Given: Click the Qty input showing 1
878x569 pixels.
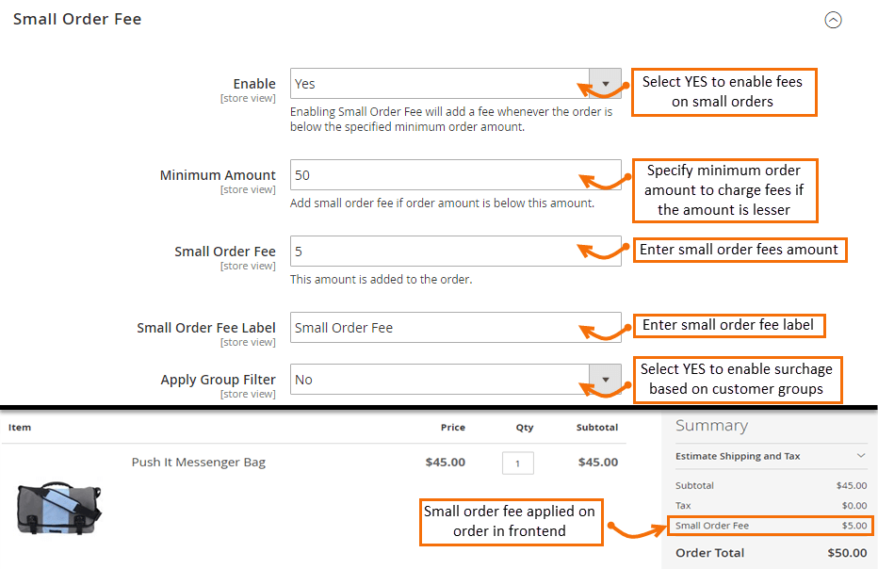Looking at the screenshot, I should pos(517,463).
